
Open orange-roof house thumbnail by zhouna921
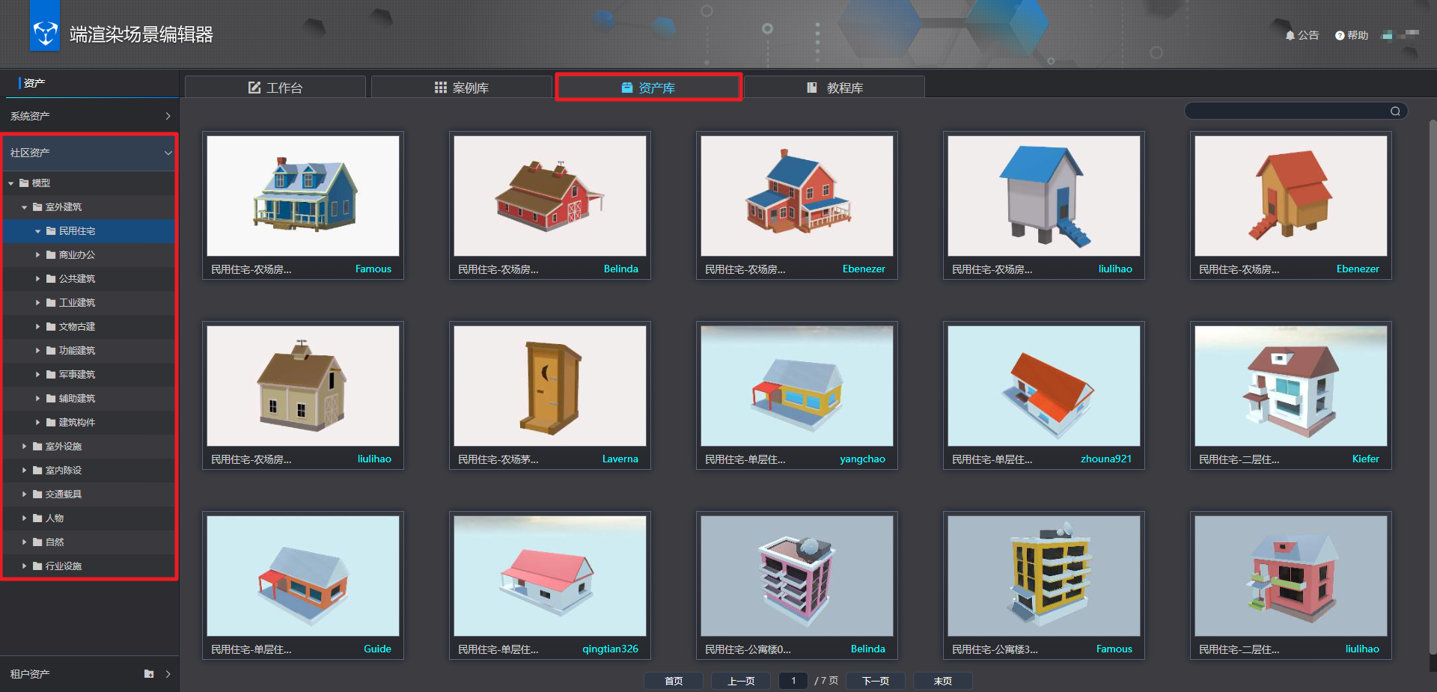[1044, 386]
